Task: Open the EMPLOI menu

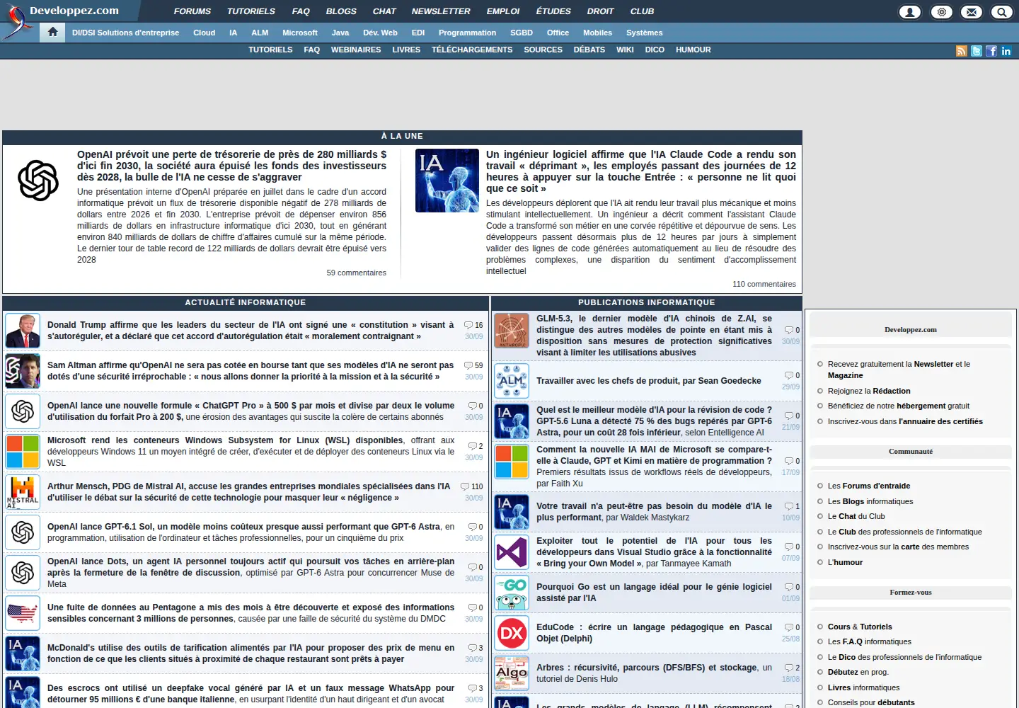Action: [503, 11]
